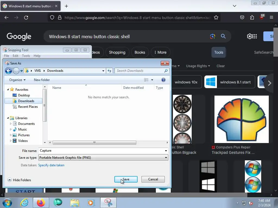The image size is (278, 208).
Task: Open Snipping Tool File menu
Action: coord(7,56)
